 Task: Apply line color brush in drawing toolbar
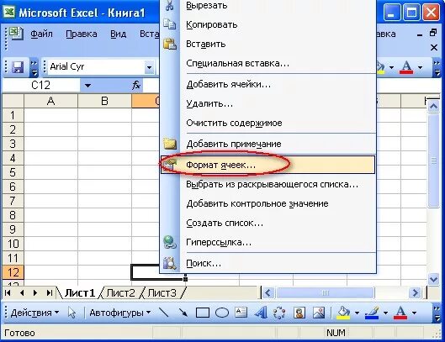[x=372, y=313]
